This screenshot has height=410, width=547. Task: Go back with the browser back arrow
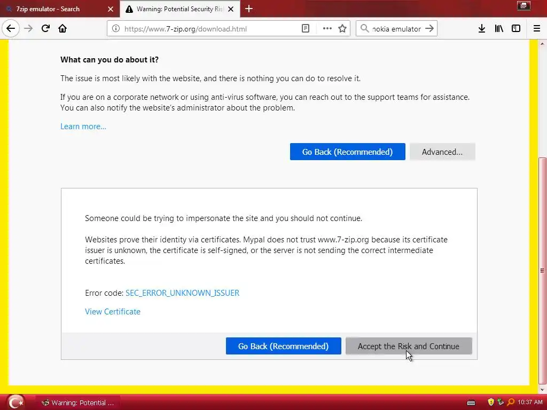coord(11,29)
